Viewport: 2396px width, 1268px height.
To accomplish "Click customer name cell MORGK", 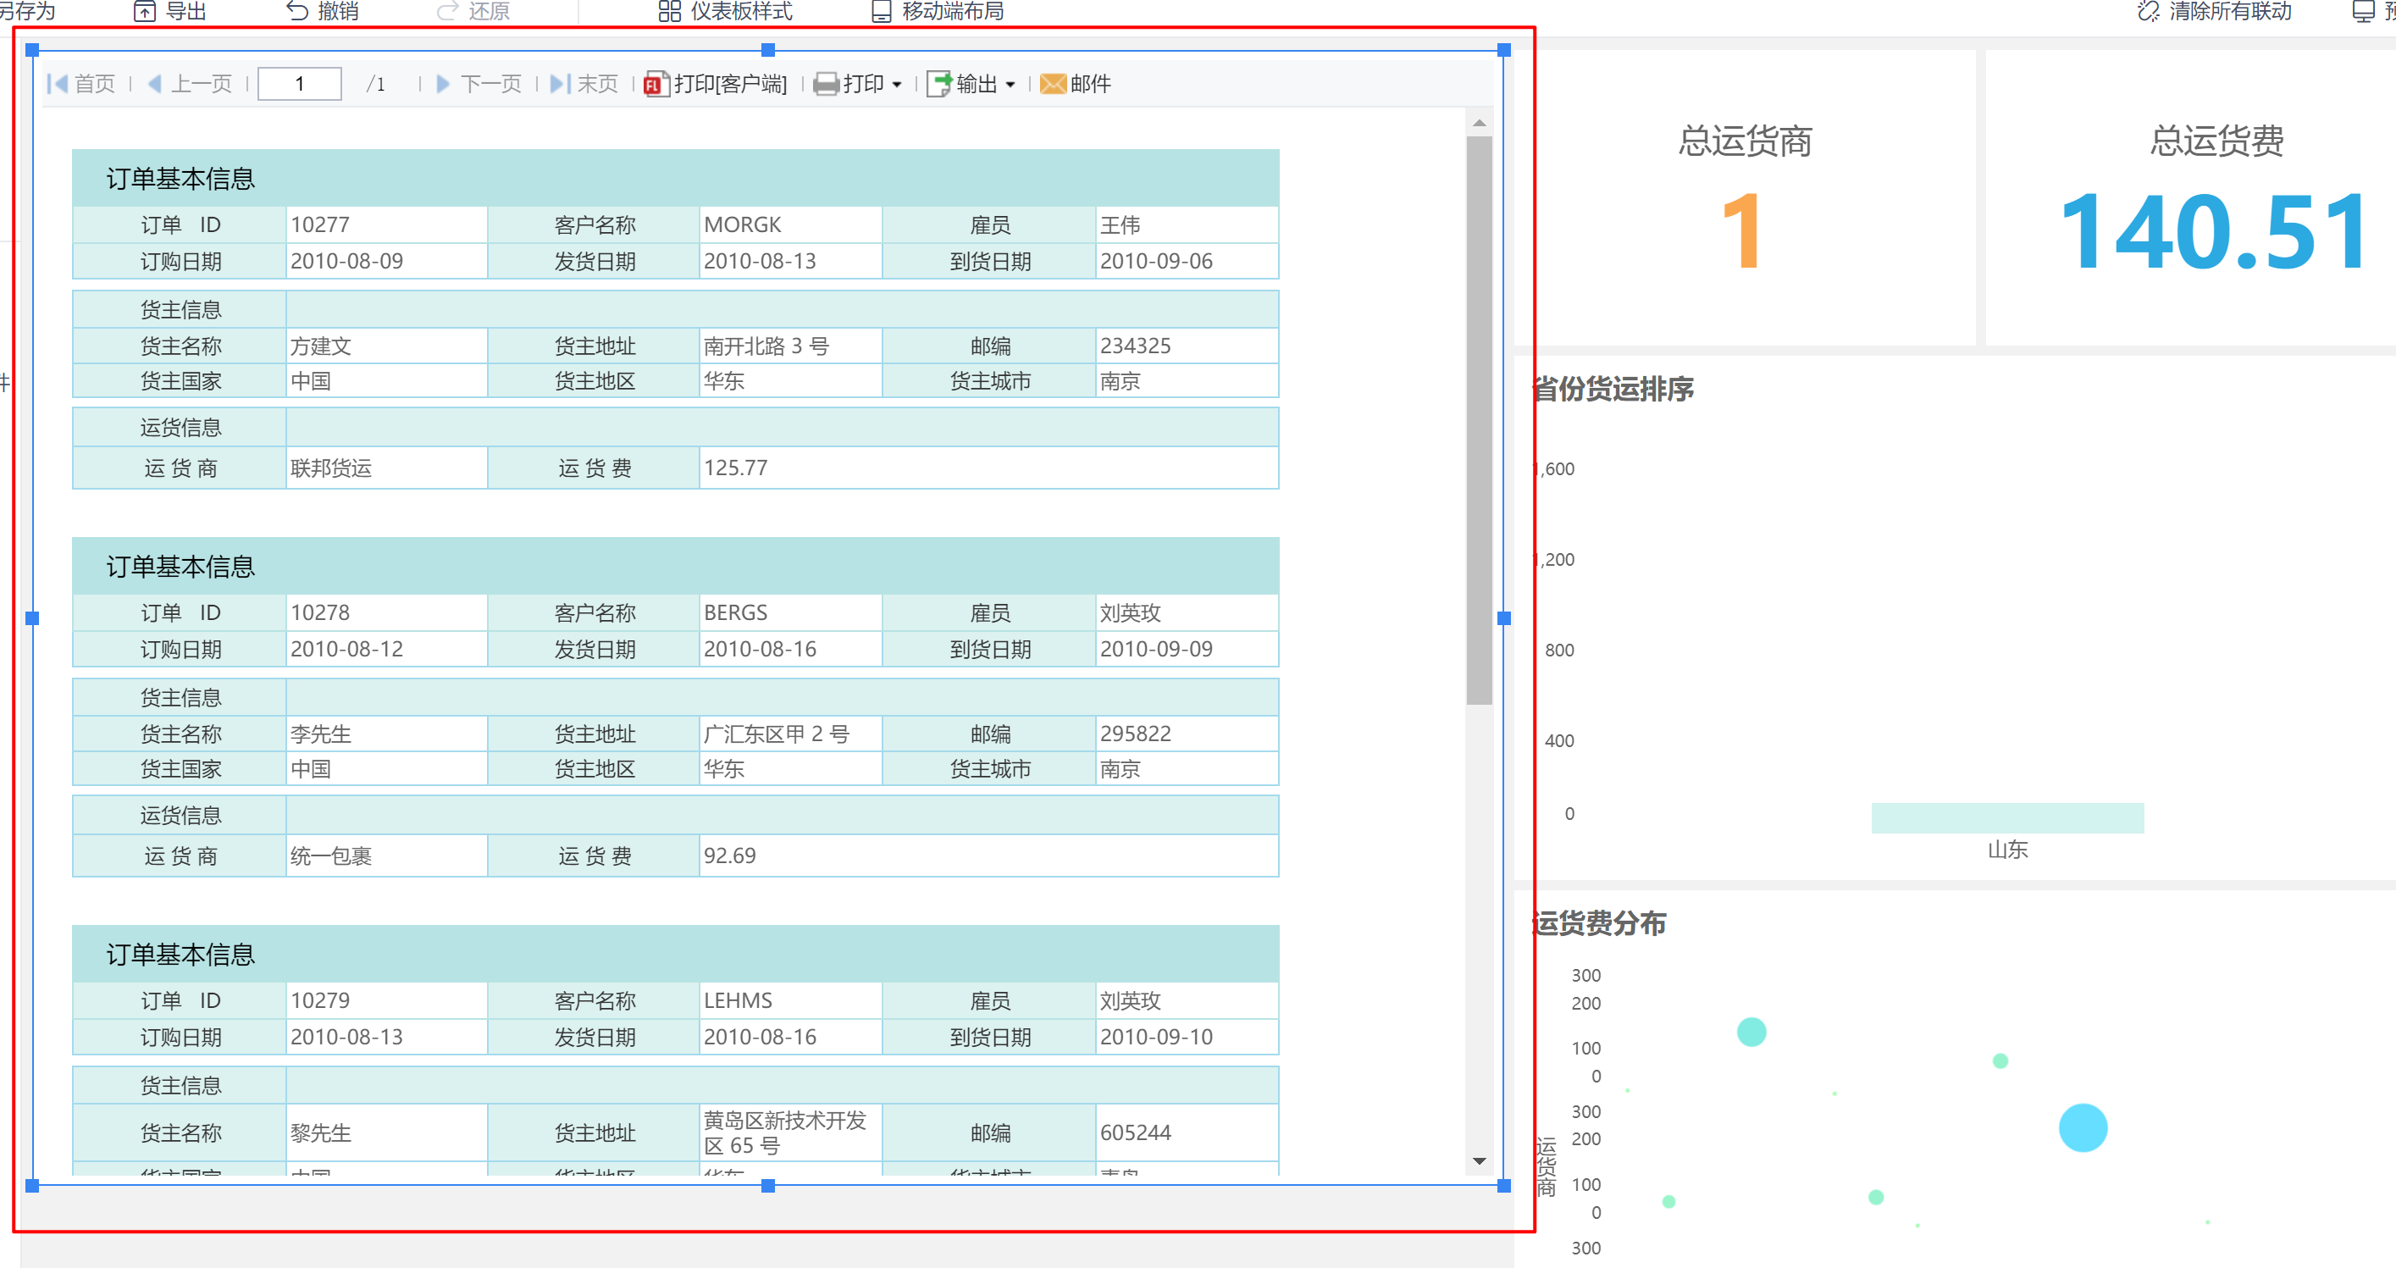I will point(789,225).
